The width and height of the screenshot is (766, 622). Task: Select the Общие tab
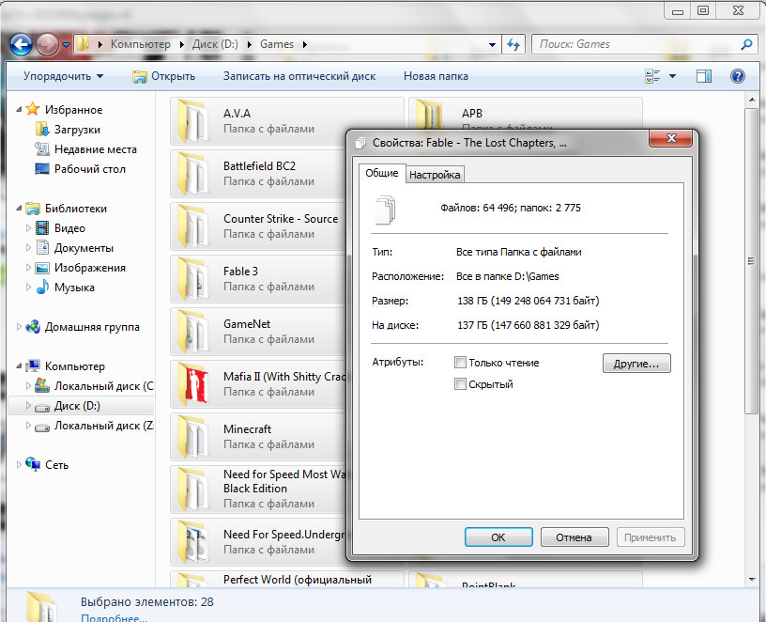(381, 174)
